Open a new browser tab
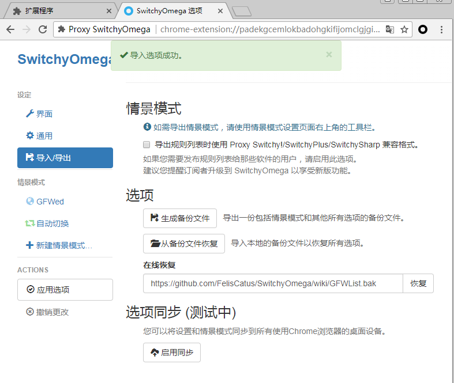 click(242, 12)
